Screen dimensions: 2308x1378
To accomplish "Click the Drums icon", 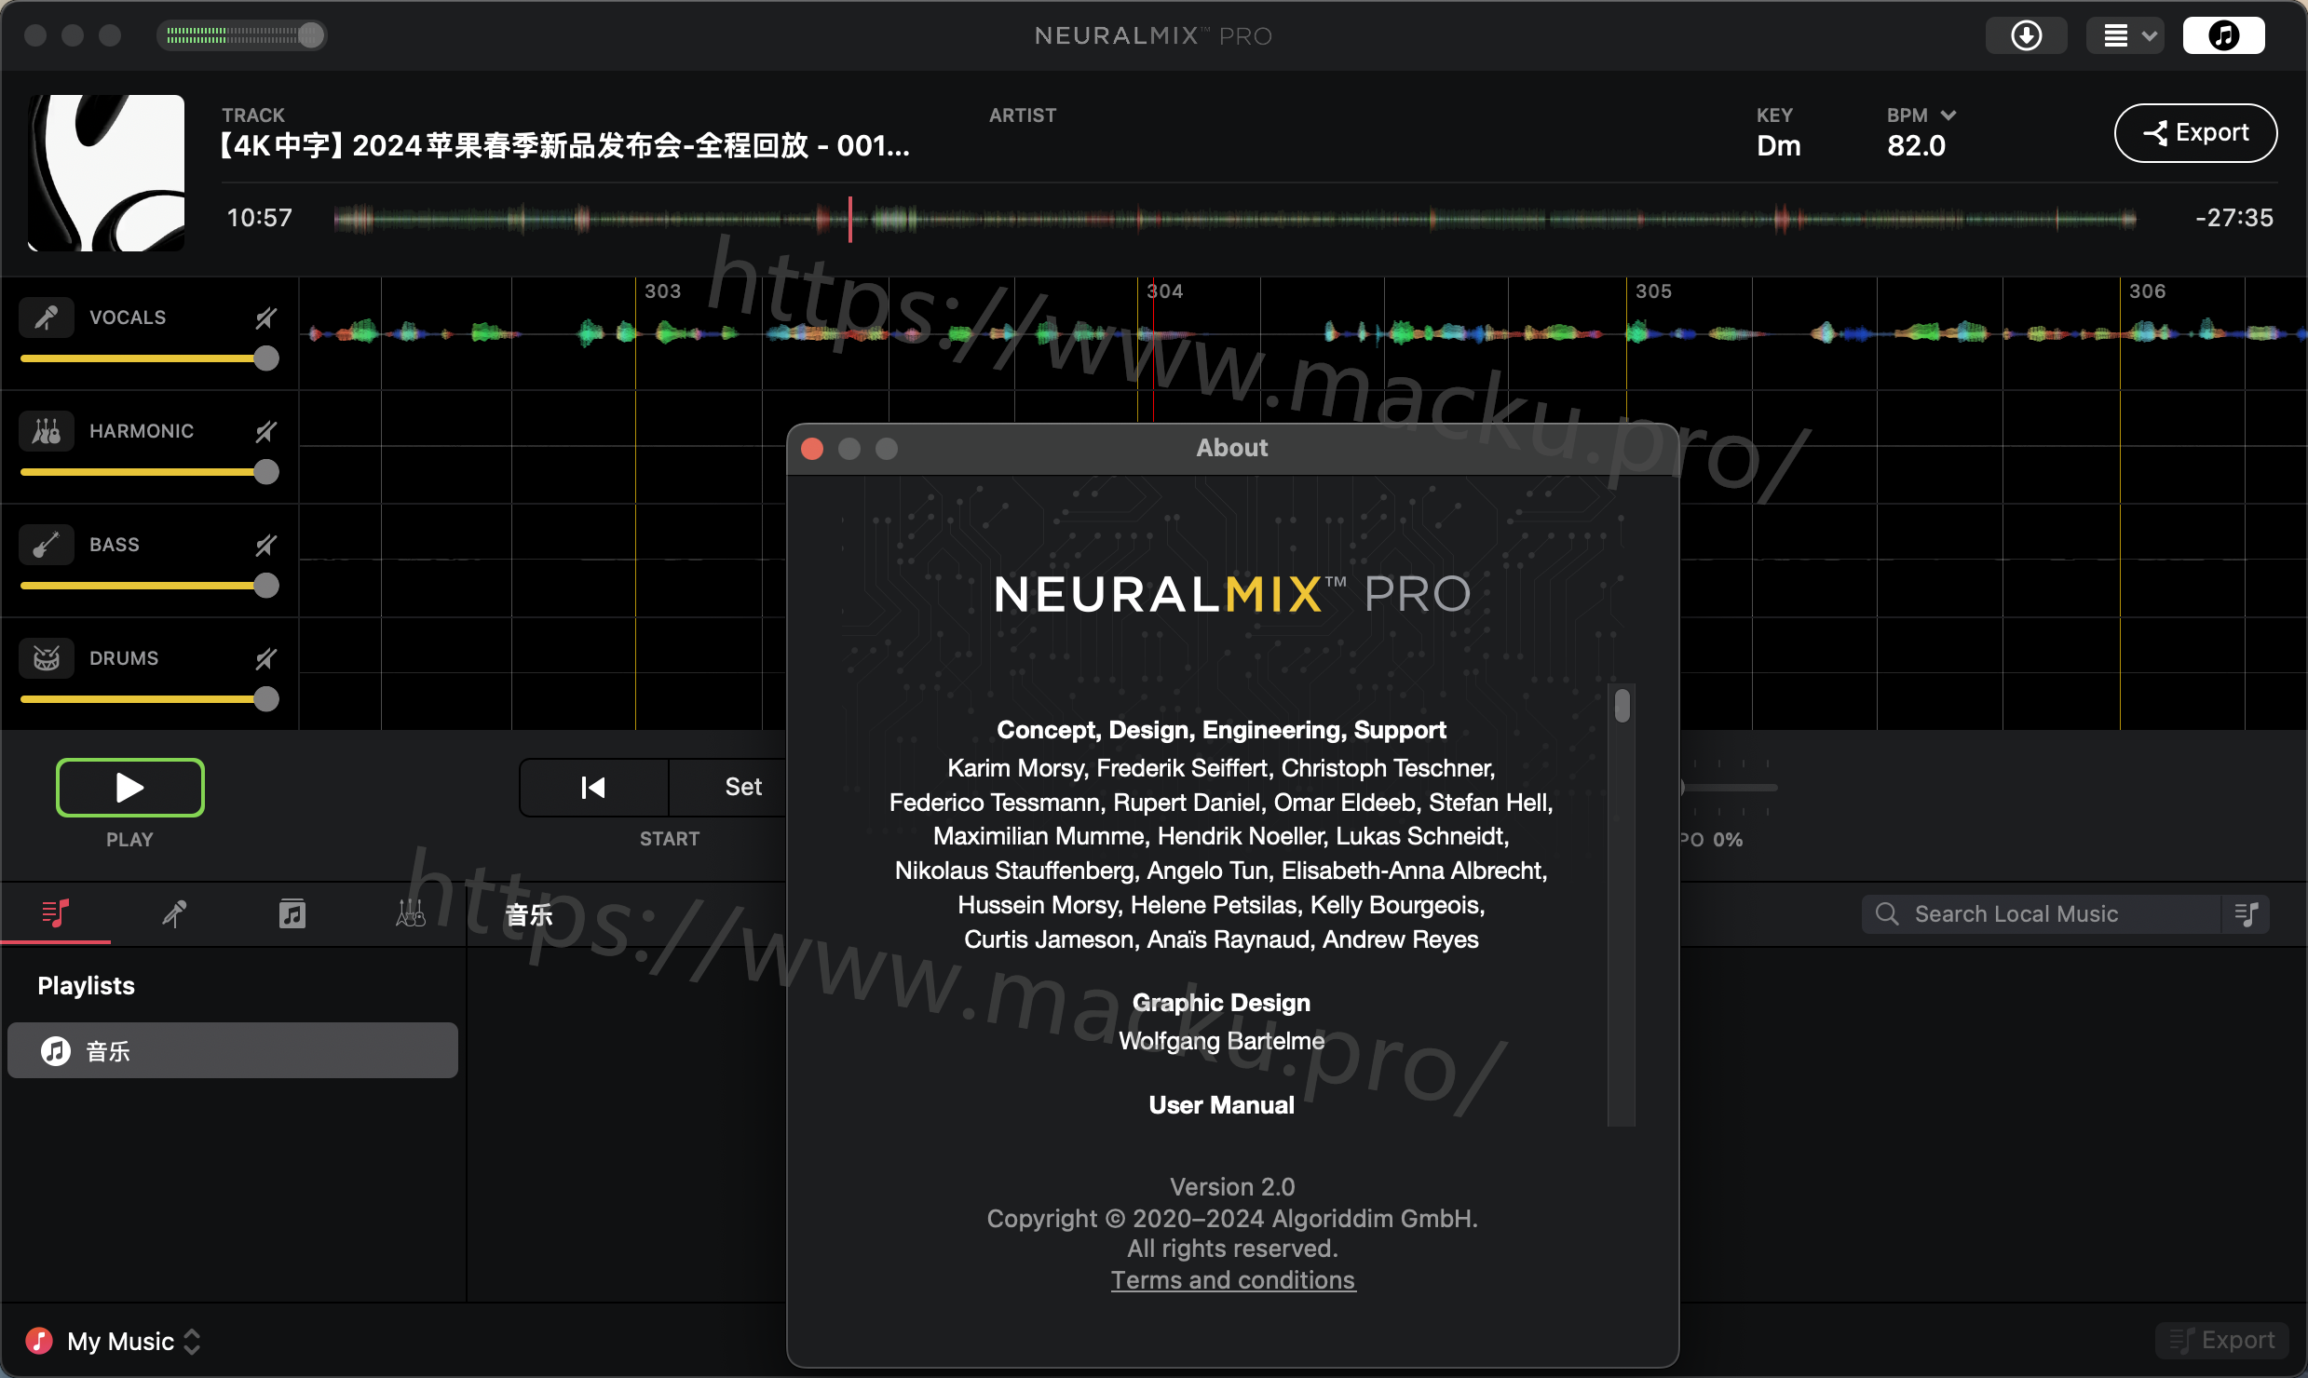I will tap(47, 658).
